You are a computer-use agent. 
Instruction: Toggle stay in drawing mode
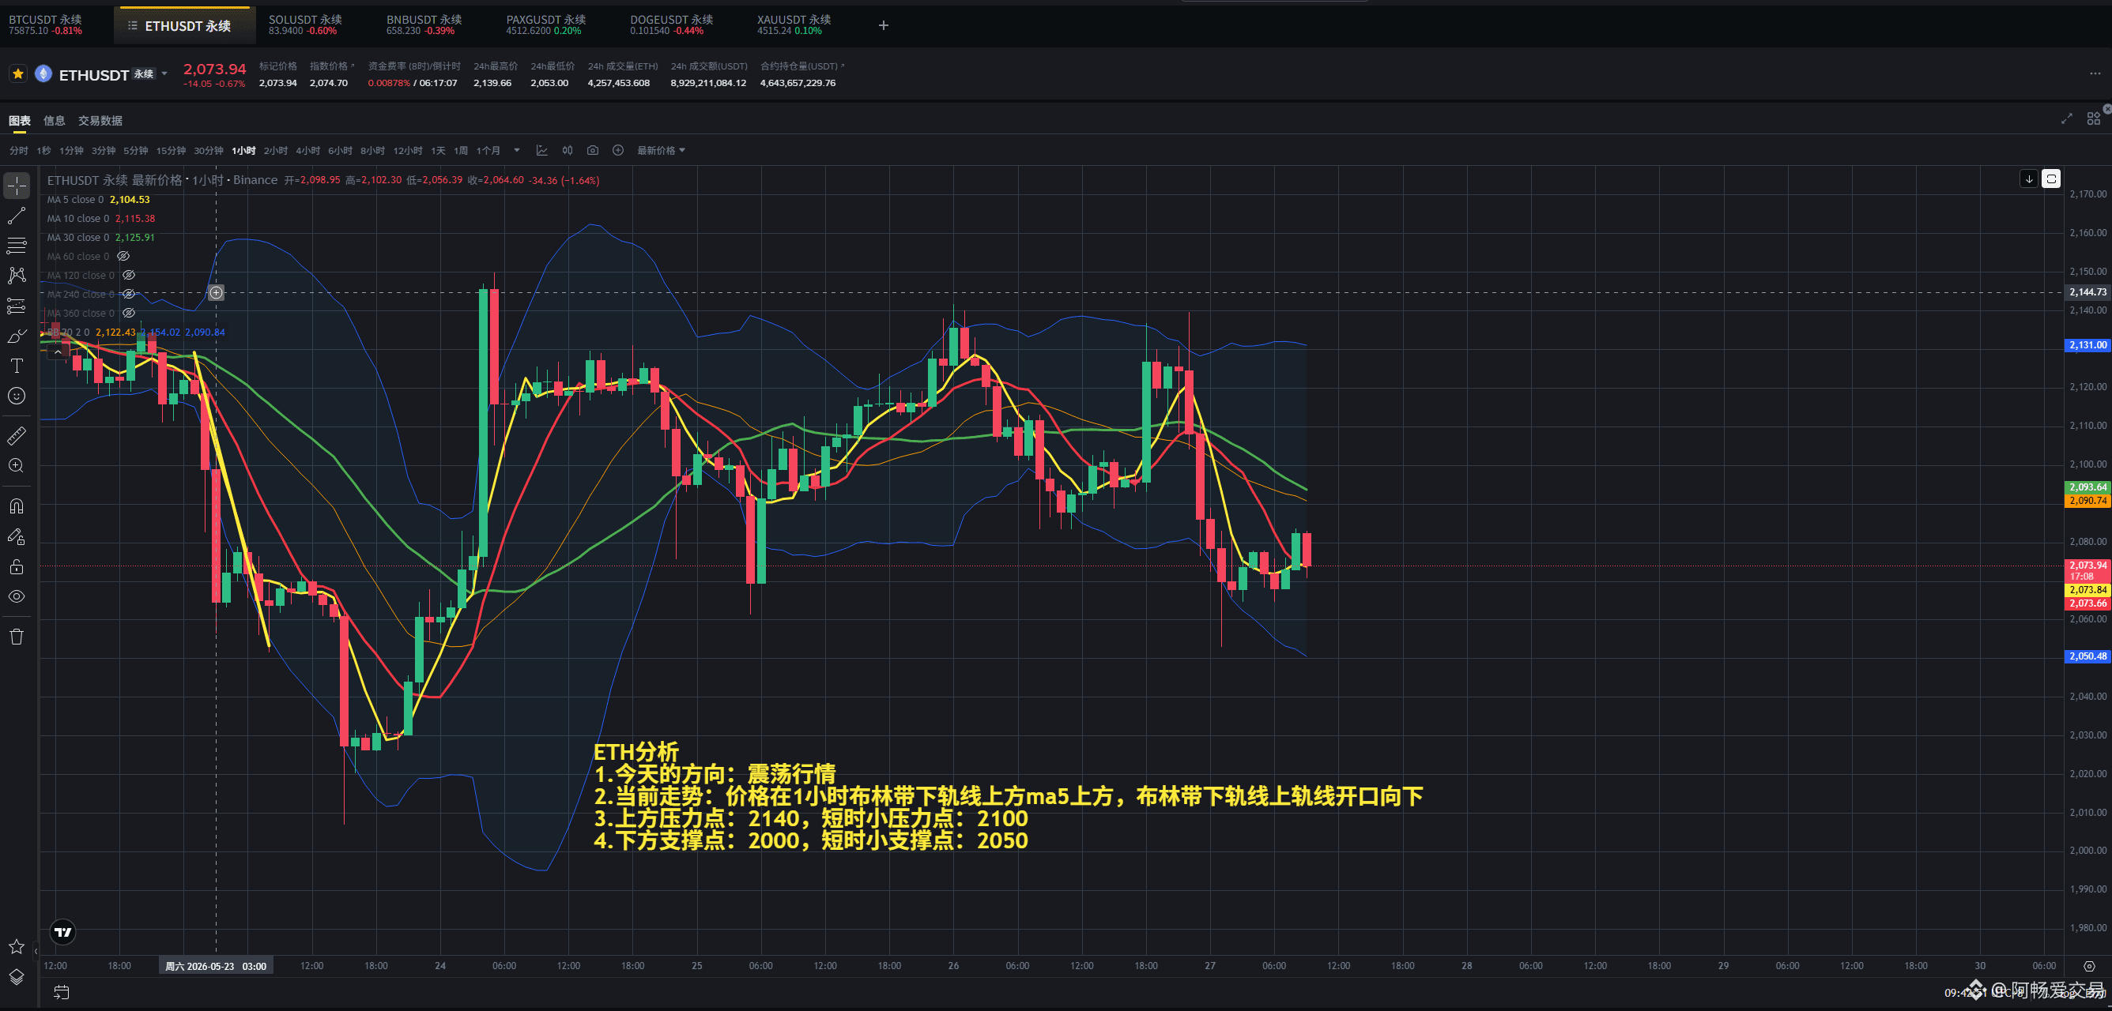click(x=17, y=536)
